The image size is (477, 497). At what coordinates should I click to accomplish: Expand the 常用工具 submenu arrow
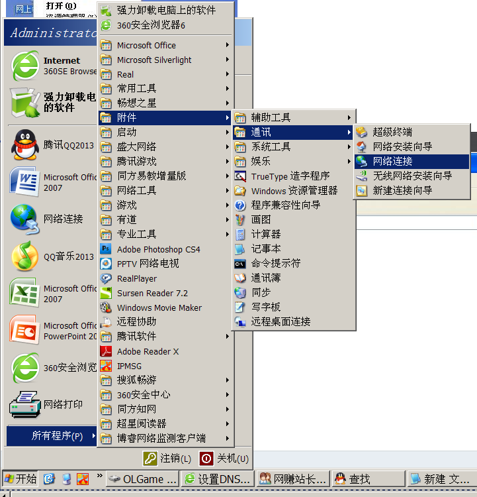coord(228,88)
